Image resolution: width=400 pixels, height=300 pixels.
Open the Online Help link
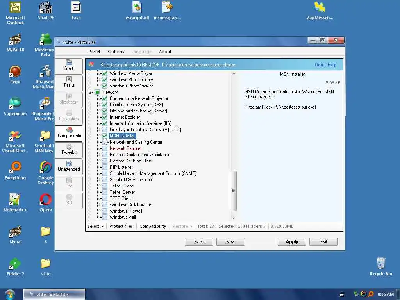point(325,65)
